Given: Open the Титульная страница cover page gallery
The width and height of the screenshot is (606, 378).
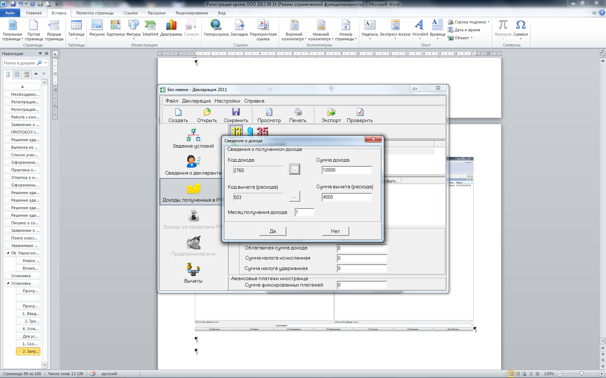Looking at the screenshot, I should tap(12, 30).
